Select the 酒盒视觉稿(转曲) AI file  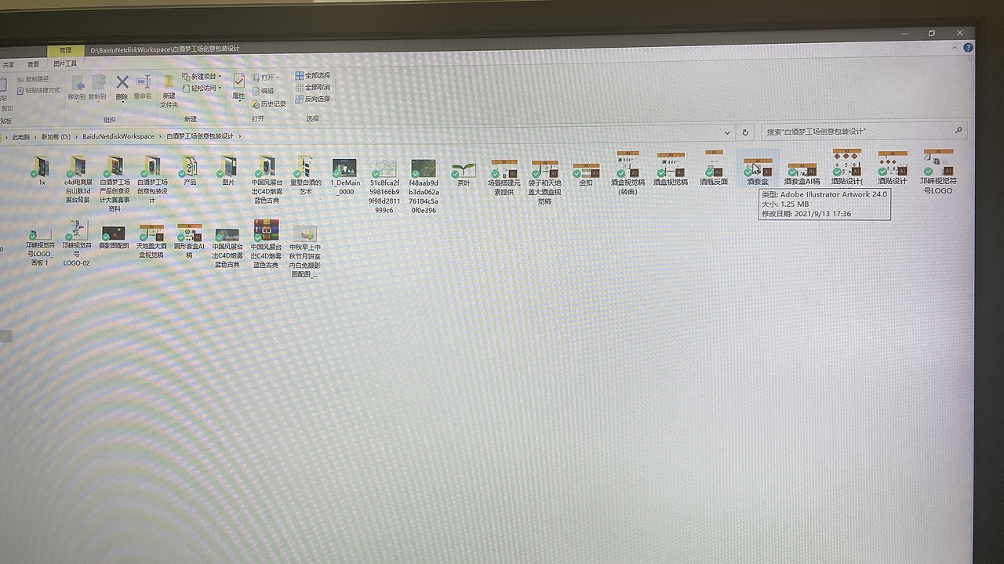click(627, 173)
